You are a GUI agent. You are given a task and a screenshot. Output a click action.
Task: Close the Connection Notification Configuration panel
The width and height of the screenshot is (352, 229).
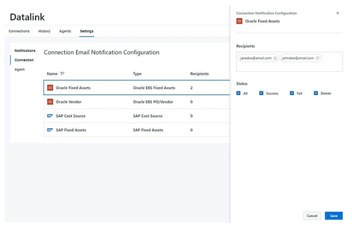pyautogui.click(x=338, y=13)
